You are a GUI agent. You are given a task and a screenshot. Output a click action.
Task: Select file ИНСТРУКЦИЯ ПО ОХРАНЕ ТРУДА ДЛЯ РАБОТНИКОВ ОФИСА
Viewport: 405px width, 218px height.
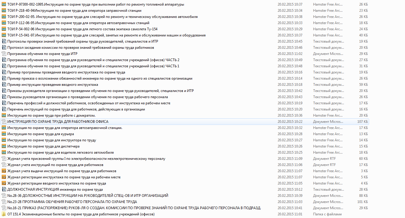point(58,122)
